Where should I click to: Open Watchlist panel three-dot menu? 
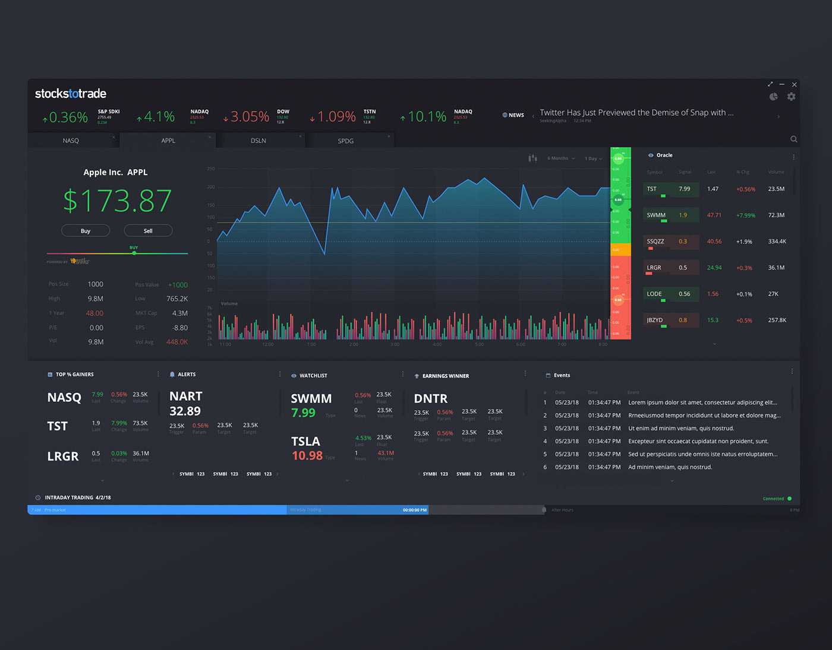[403, 374]
